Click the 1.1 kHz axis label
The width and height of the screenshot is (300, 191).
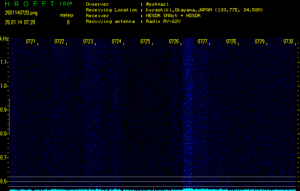tap(4, 62)
